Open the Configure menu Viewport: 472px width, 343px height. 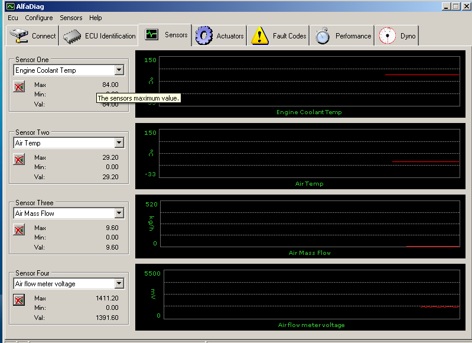[39, 18]
